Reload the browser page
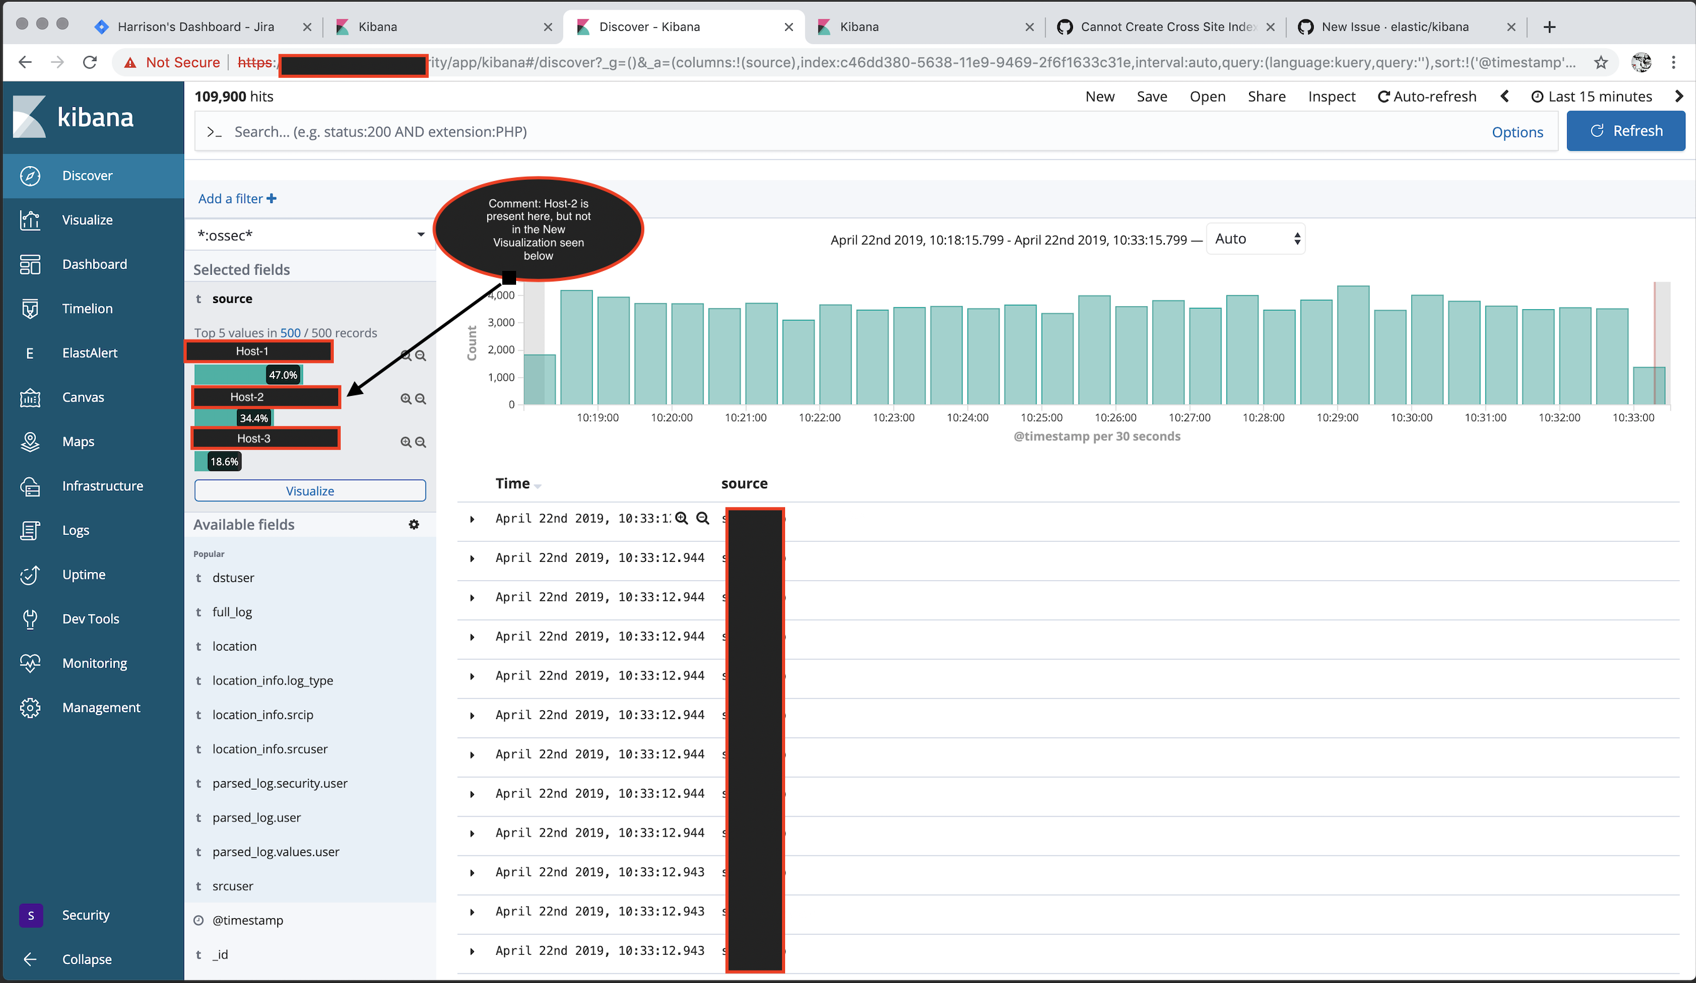Screen dimensions: 1696x983 click(x=89, y=63)
